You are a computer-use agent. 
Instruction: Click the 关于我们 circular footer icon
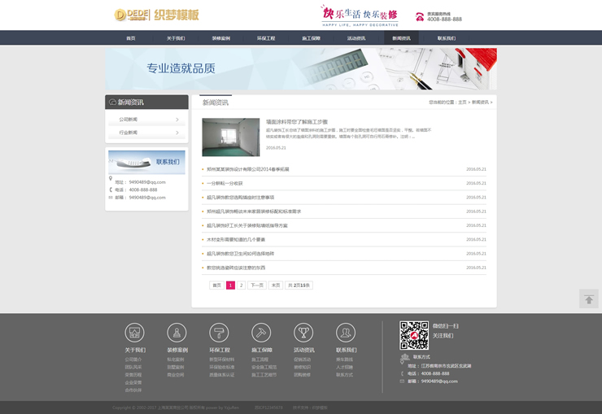pyautogui.click(x=135, y=333)
